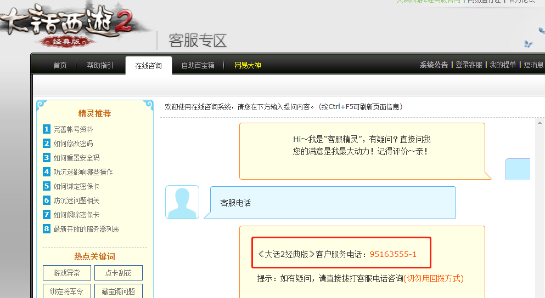Screen dimensions: 545x298
Task: Click number 8 icon beside 最新开放的服务器列表
Action: (x=47, y=229)
